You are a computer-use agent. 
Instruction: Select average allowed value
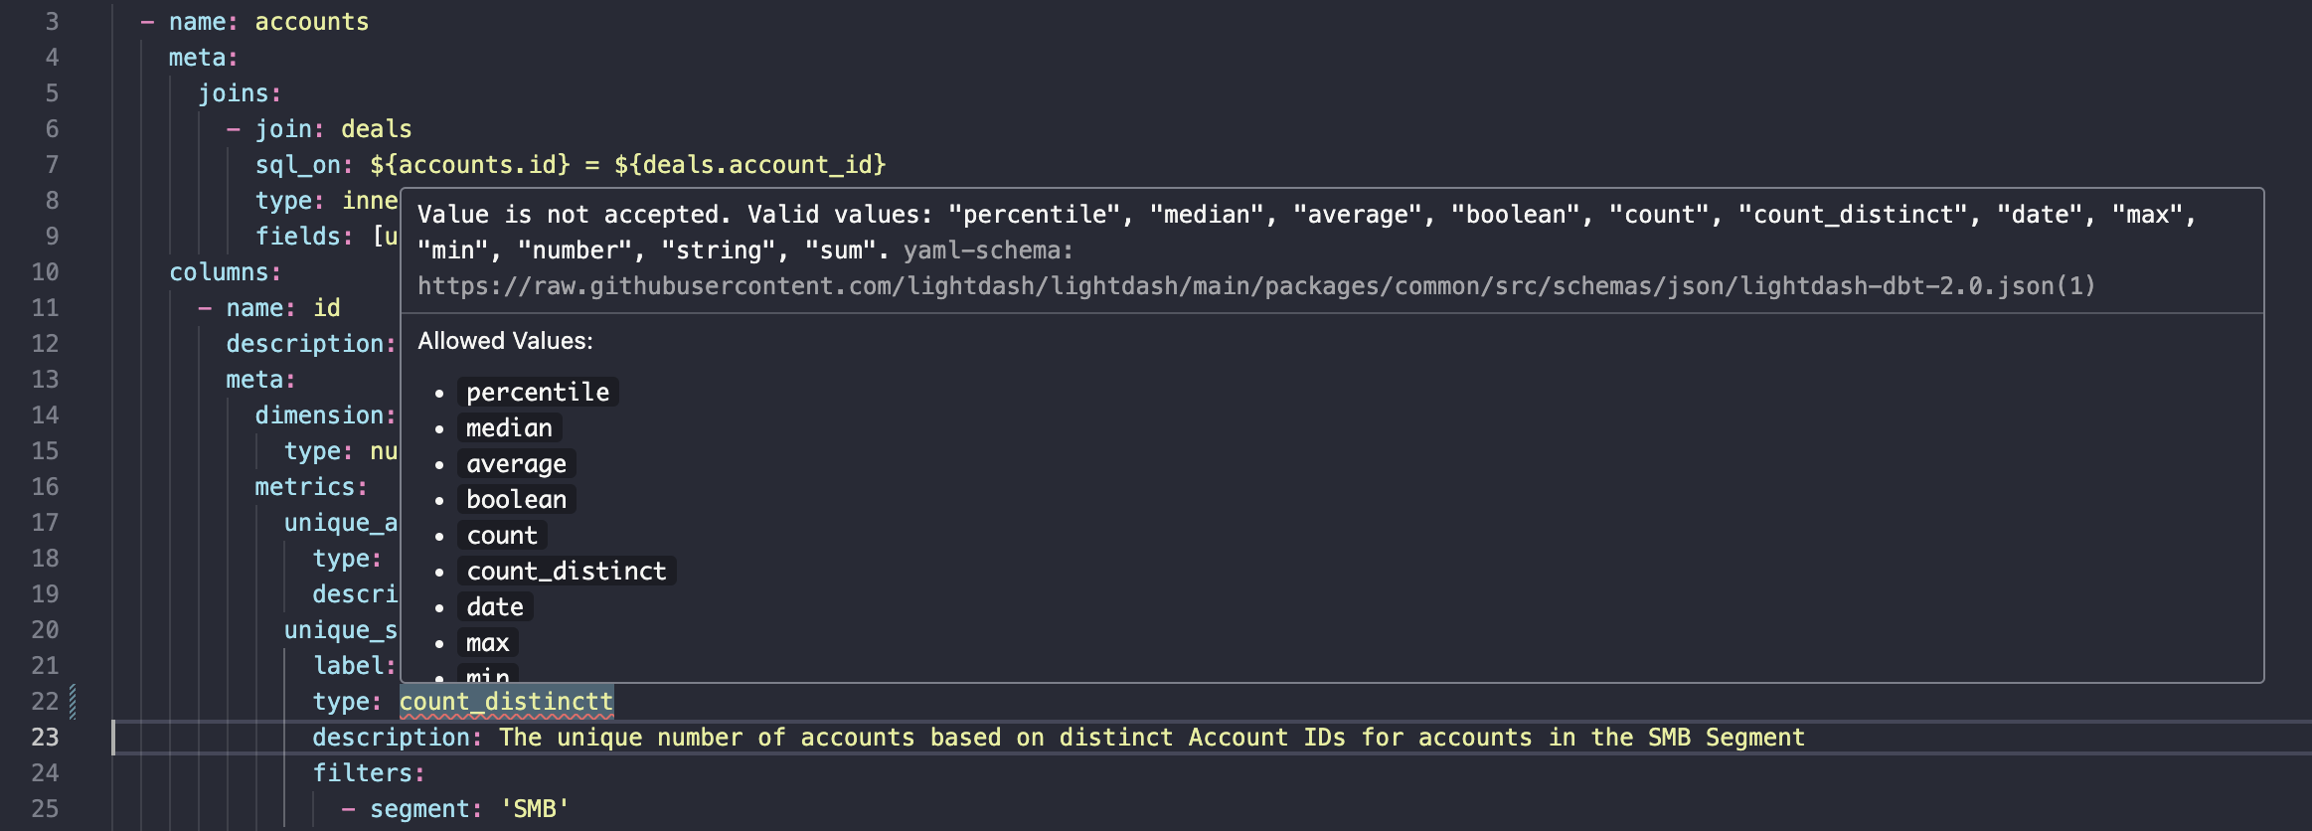516,464
